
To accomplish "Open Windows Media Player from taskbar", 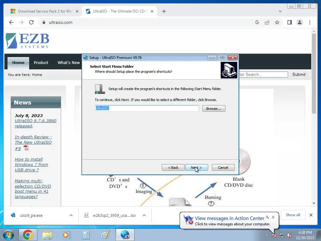I will pyautogui.click(x=66, y=235).
